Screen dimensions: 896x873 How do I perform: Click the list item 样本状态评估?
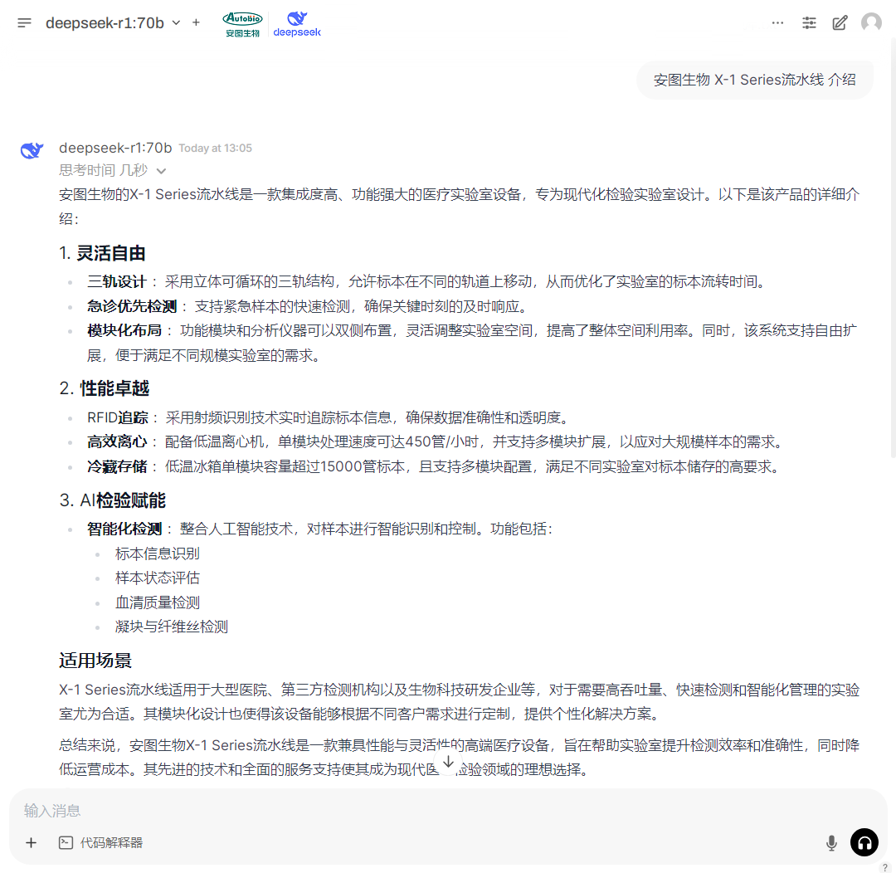pyautogui.click(x=158, y=578)
